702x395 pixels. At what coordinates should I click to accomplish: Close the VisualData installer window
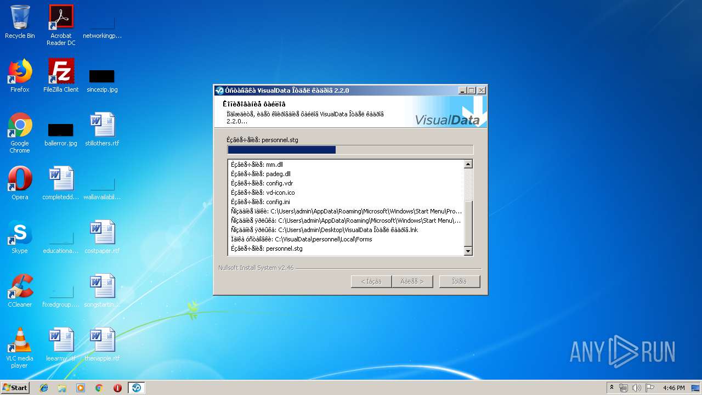pos(481,91)
